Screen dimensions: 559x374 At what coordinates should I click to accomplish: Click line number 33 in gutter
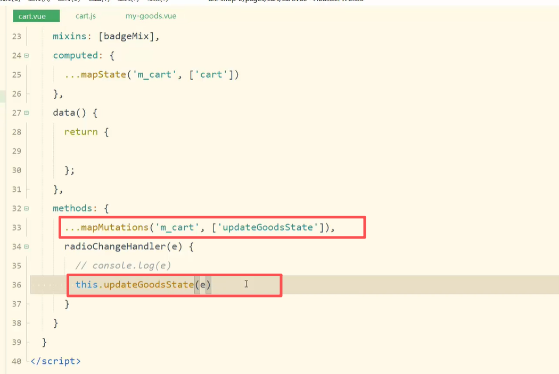pos(17,228)
